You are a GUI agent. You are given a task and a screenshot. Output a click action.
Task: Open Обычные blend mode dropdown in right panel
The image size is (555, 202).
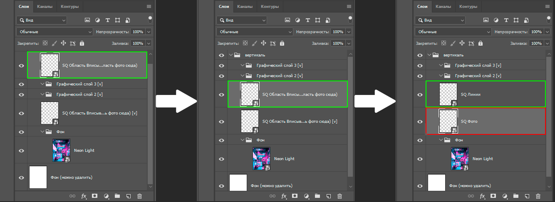(x=453, y=32)
